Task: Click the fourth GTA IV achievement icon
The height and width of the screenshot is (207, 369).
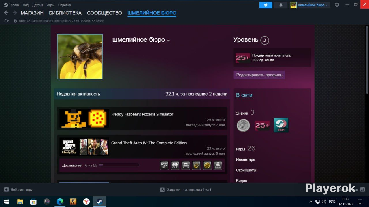Action: (x=196, y=165)
